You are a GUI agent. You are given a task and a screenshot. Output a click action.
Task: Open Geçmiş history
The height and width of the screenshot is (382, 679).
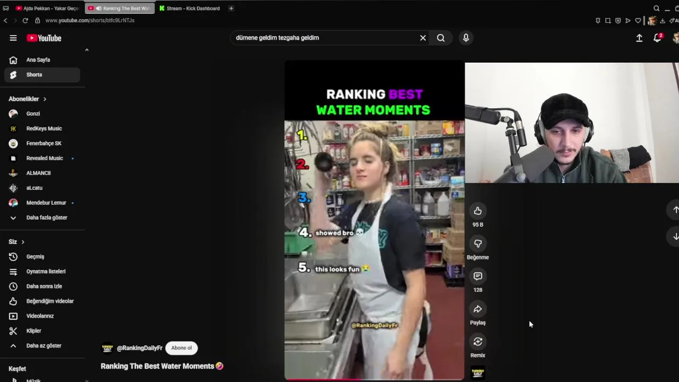point(42,257)
